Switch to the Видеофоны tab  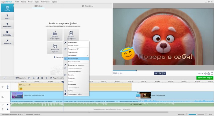click(x=87, y=6)
